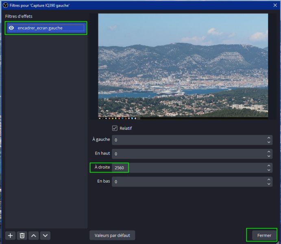
Task: Select the encadrer_ecran gauche filter
Action: click(x=46, y=28)
